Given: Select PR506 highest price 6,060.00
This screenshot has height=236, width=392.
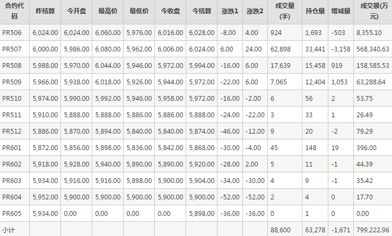Looking at the screenshot, I should point(108,33).
